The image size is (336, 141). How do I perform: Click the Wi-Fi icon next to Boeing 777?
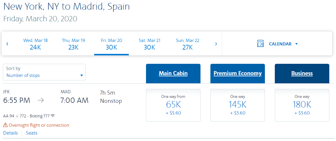53,116
